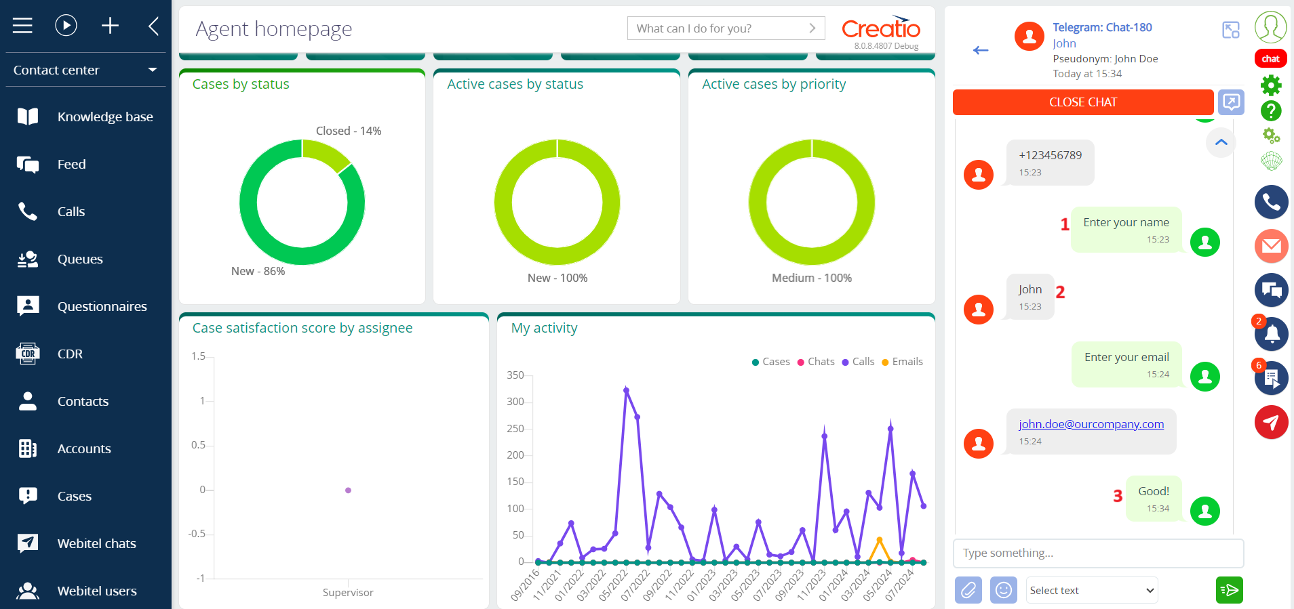Open the phone calls panel
1294x609 pixels.
1271,202
